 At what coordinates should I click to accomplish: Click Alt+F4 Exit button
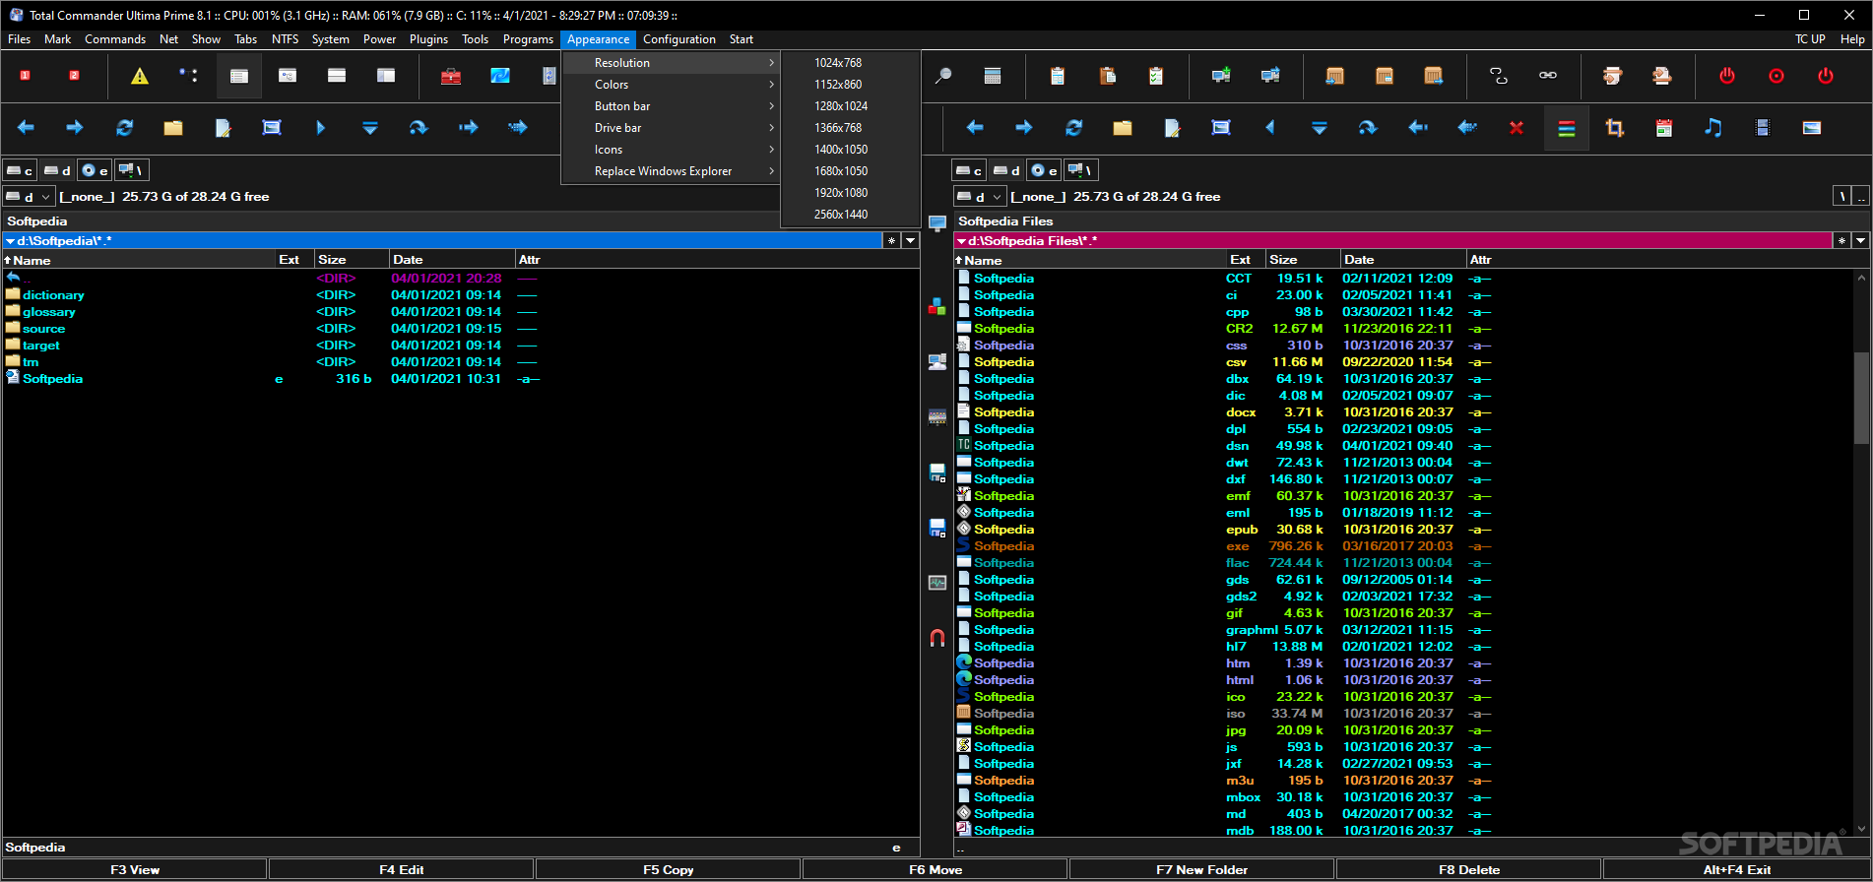pos(1737,869)
